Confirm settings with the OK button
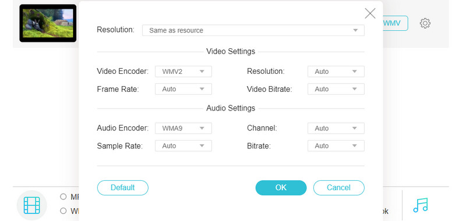Screen dimensions: 466x221 point(281,188)
